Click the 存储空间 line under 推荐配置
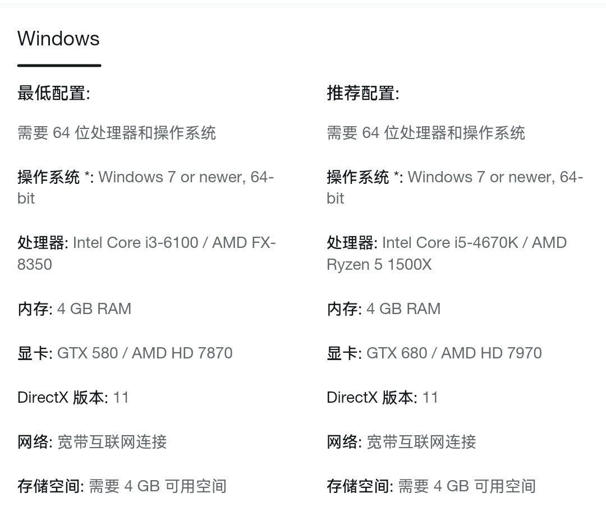 (x=431, y=486)
